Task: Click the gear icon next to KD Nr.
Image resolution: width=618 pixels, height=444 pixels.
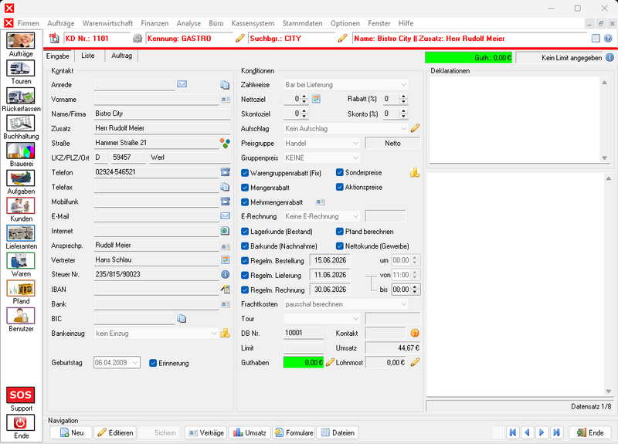Action: [x=138, y=38]
